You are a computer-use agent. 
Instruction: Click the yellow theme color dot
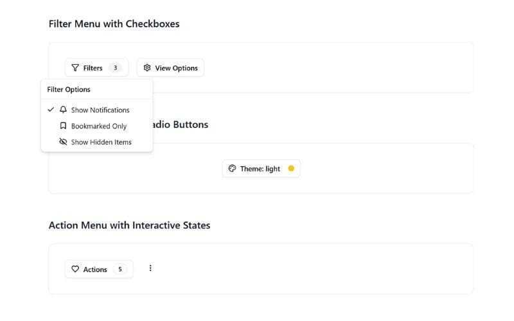click(291, 169)
